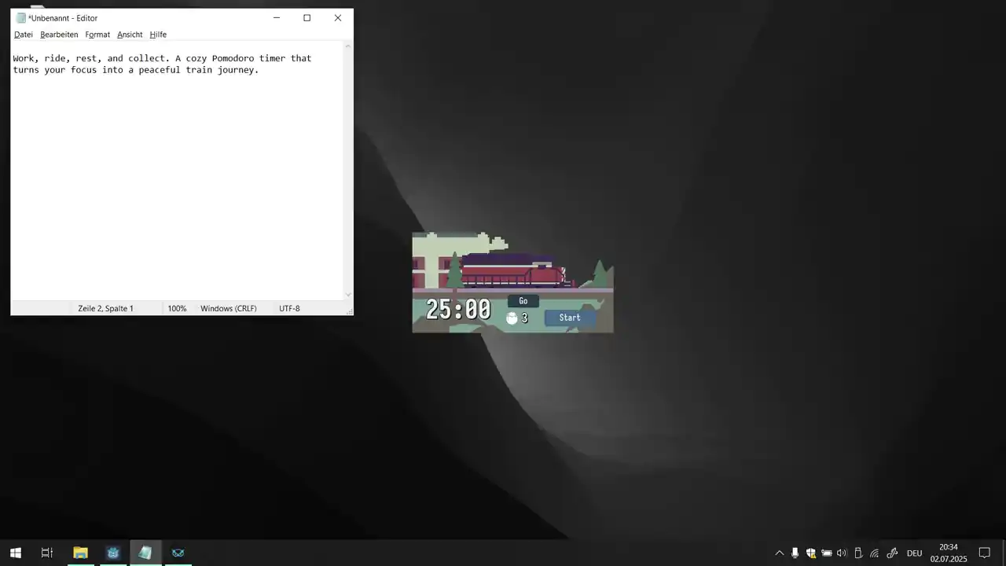
Task: Click the tomato counter icon
Action: [512, 318]
